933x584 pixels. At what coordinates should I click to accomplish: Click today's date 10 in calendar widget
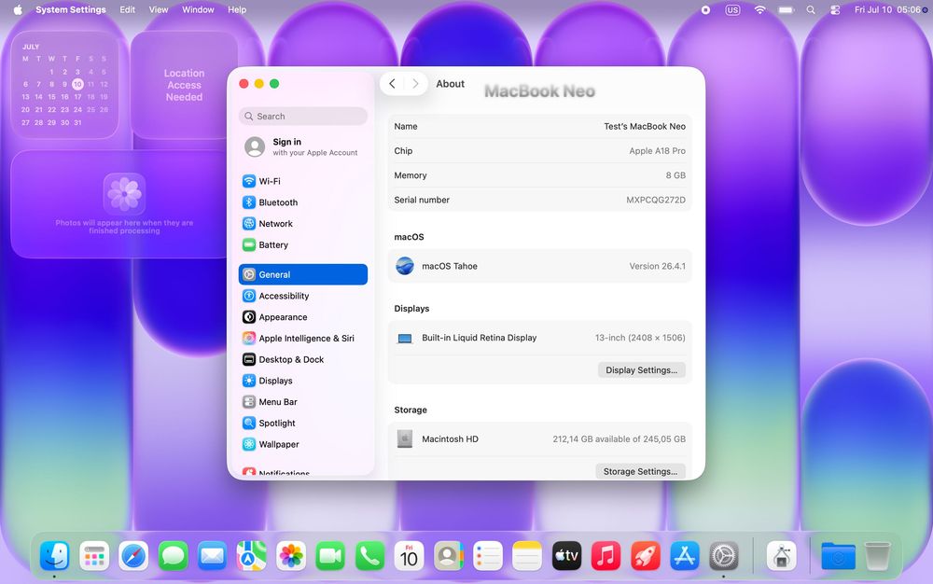point(78,85)
